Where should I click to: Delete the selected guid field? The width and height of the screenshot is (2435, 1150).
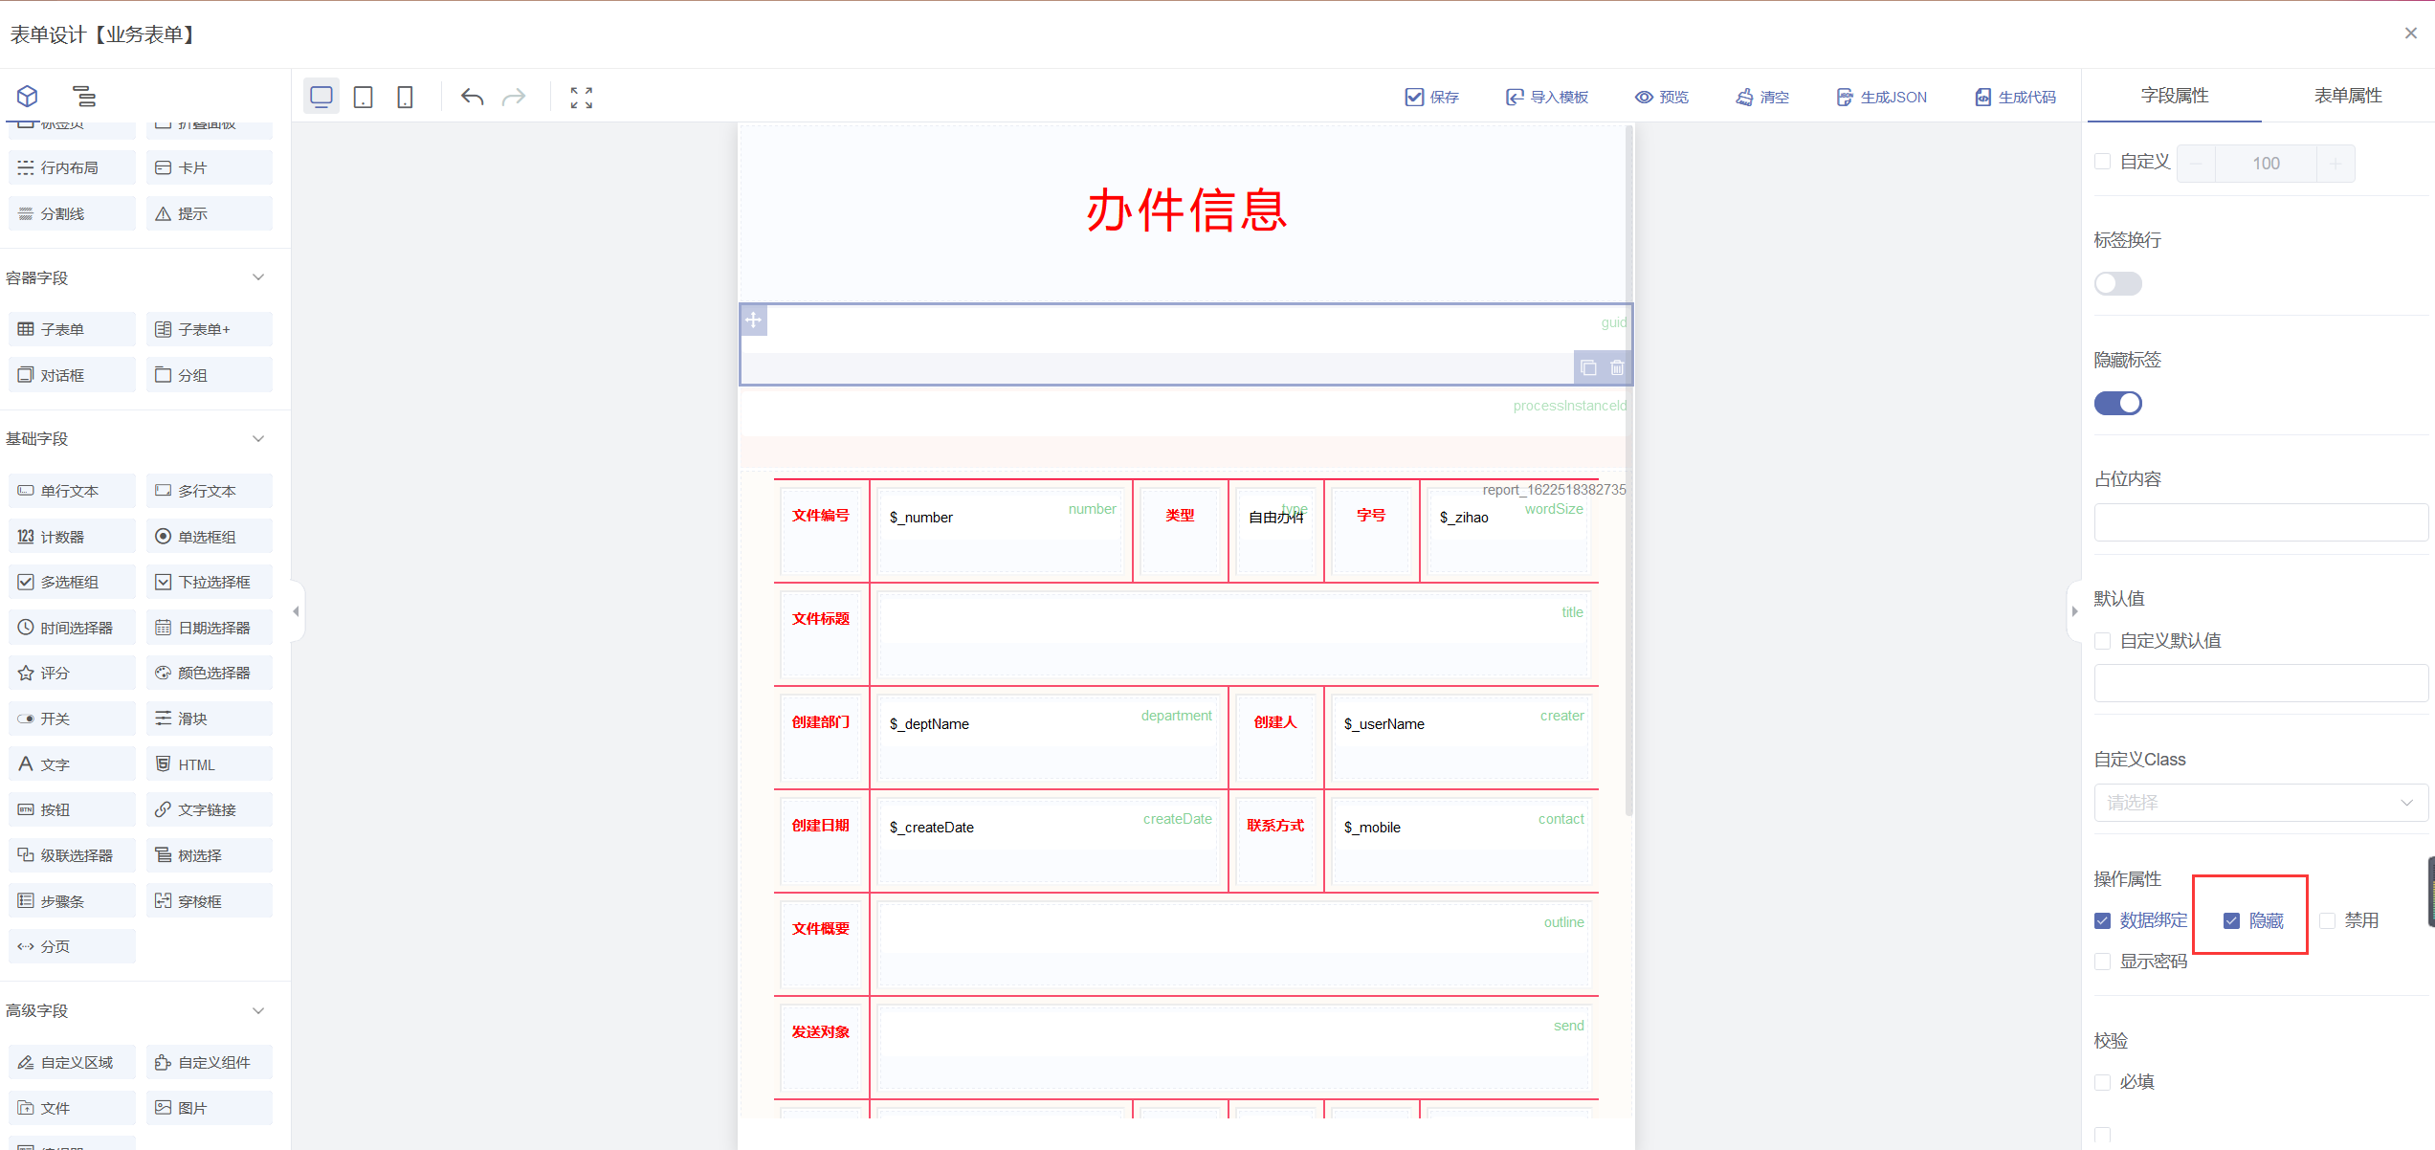[1617, 367]
